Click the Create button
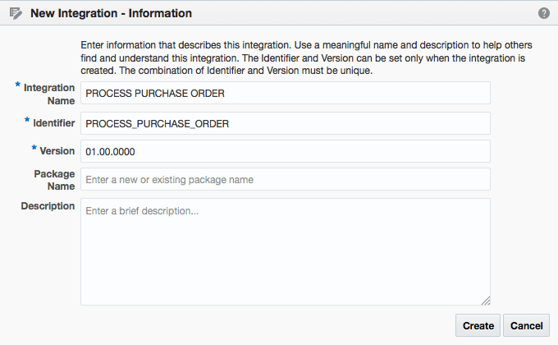Image resolution: width=558 pixels, height=345 pixels. click(x=478, y=325)
